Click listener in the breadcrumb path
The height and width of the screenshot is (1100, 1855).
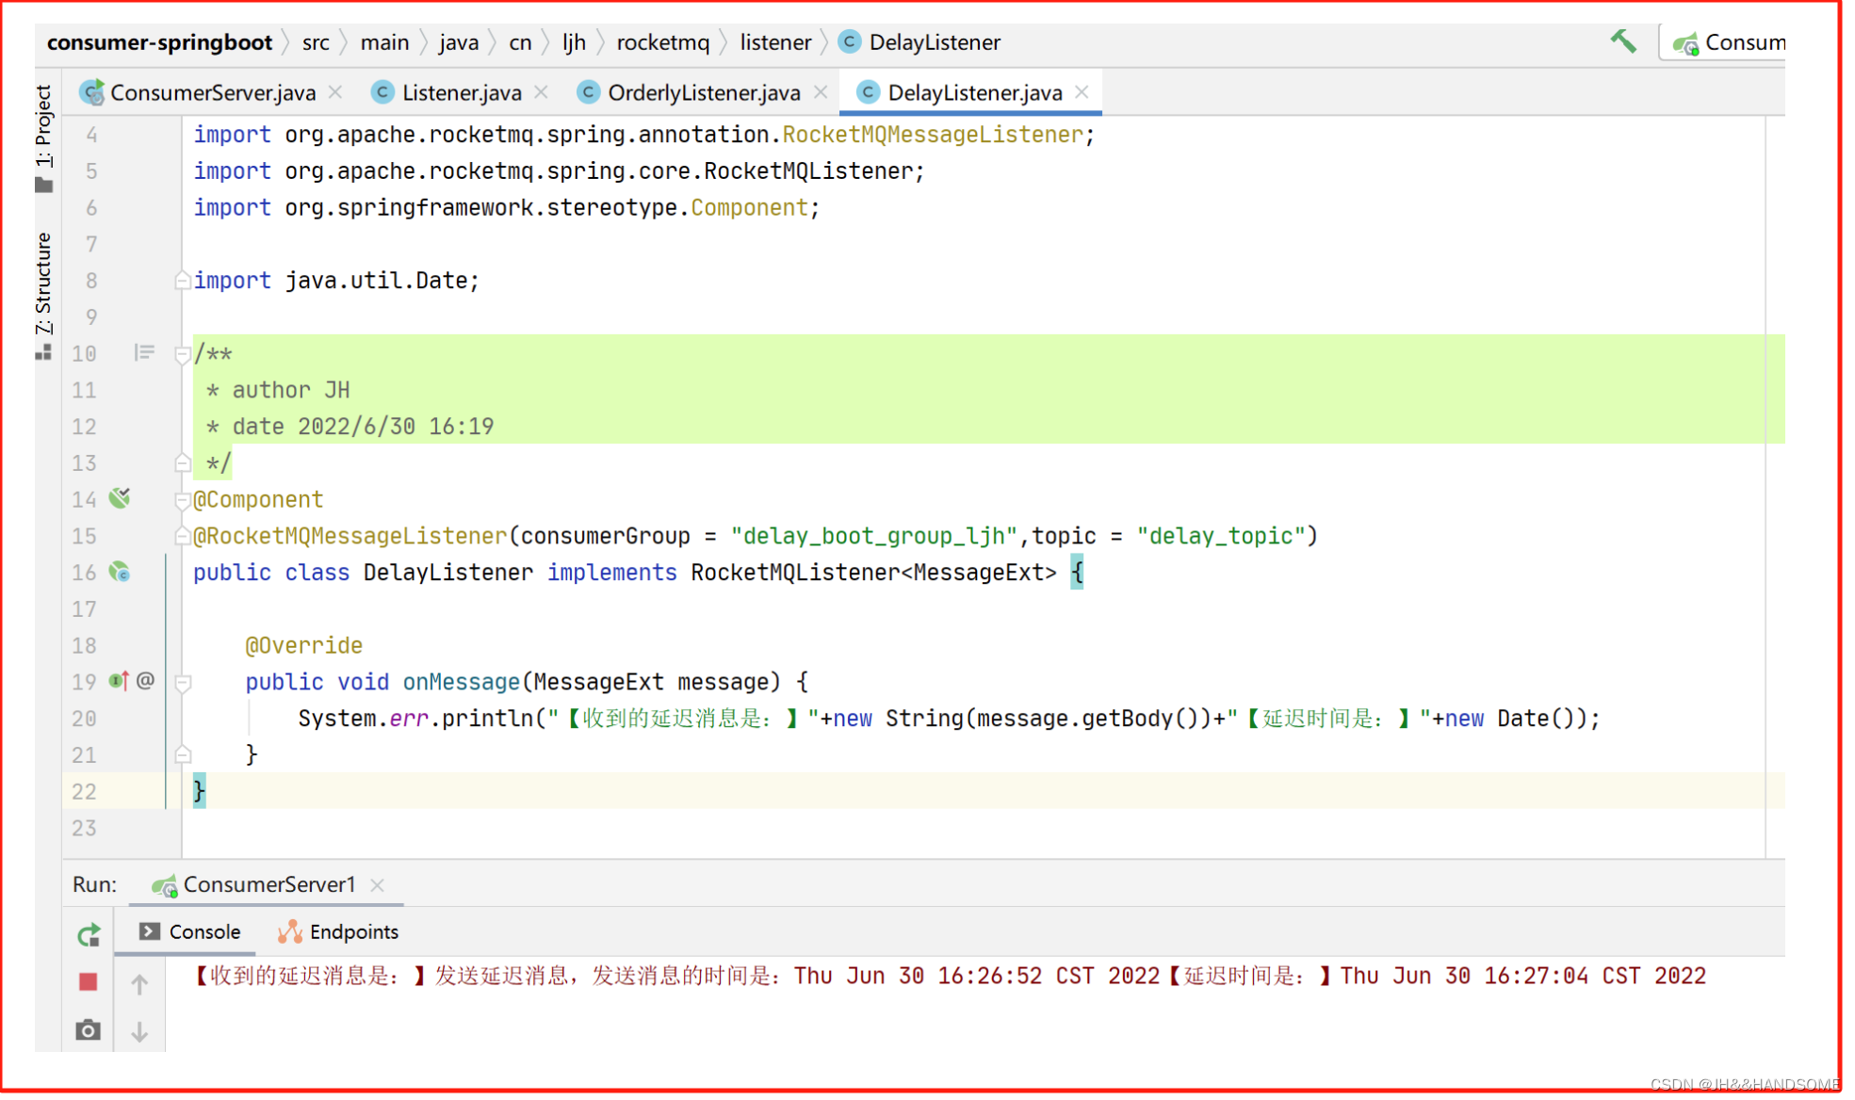(x=775, y=42)
